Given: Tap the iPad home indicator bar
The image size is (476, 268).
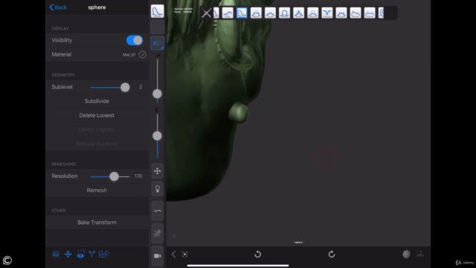Looking at the screenshot, I should (x=238, y=266).
